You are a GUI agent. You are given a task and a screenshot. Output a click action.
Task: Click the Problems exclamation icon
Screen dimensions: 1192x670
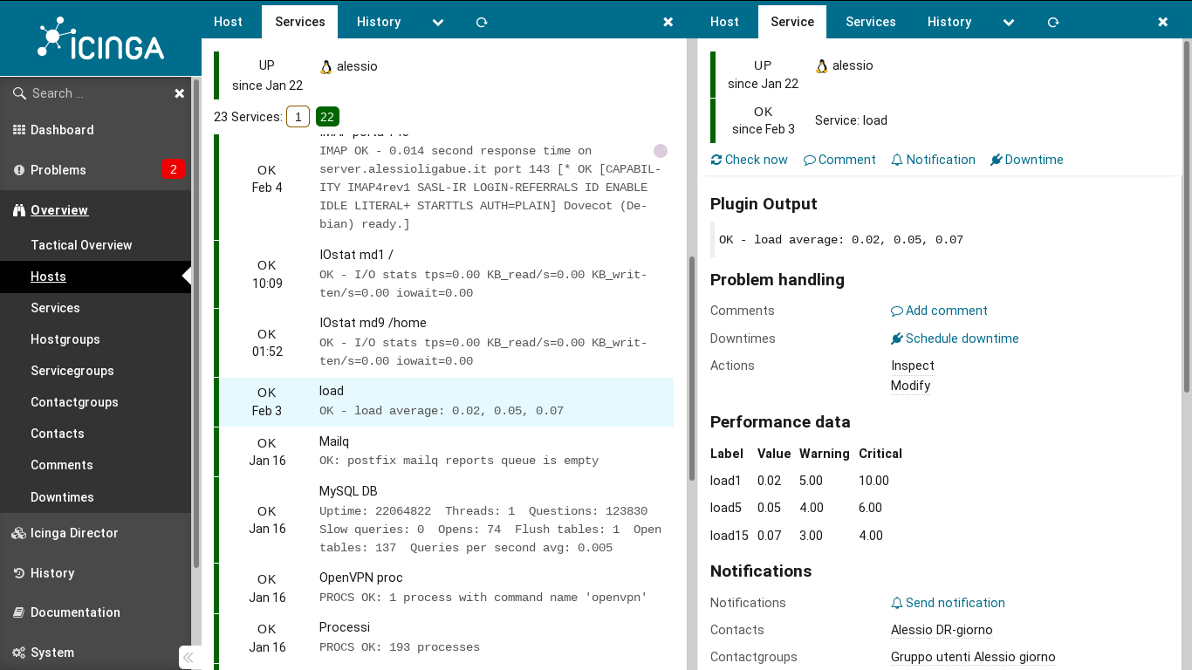[19, 170]
